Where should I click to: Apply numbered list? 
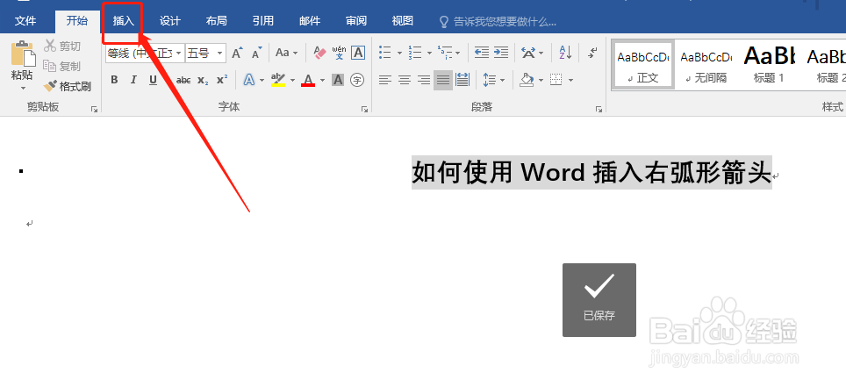(415, 53)
